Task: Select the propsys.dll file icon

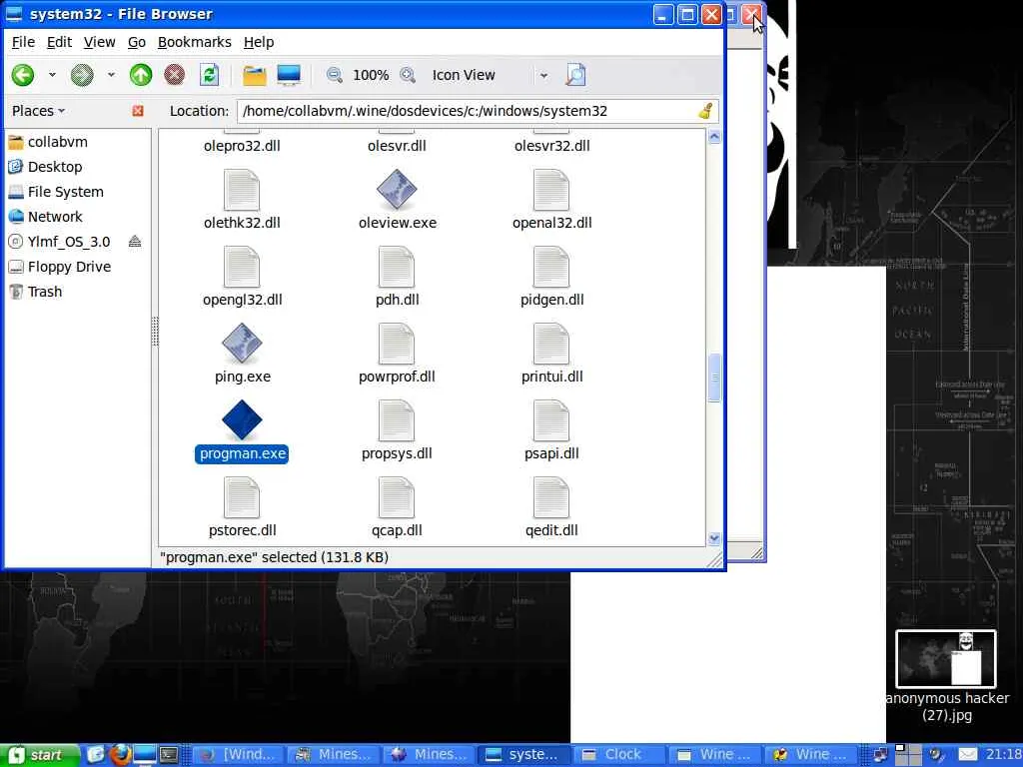Action: click(397, 420)
